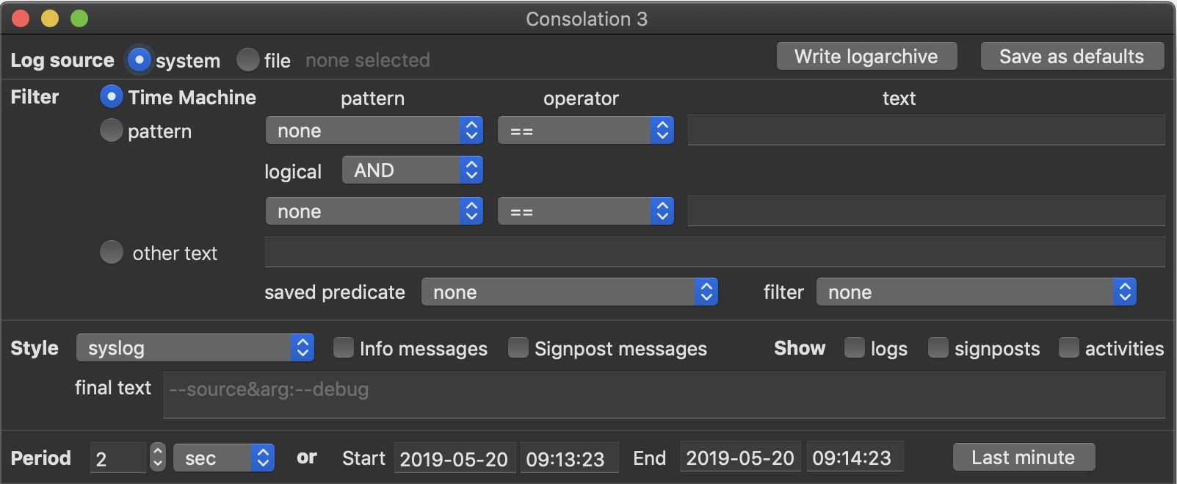1177x484 pixels.
Task: Select the system log source radio button
Action: pyautogui.click(x=139, y=59)
